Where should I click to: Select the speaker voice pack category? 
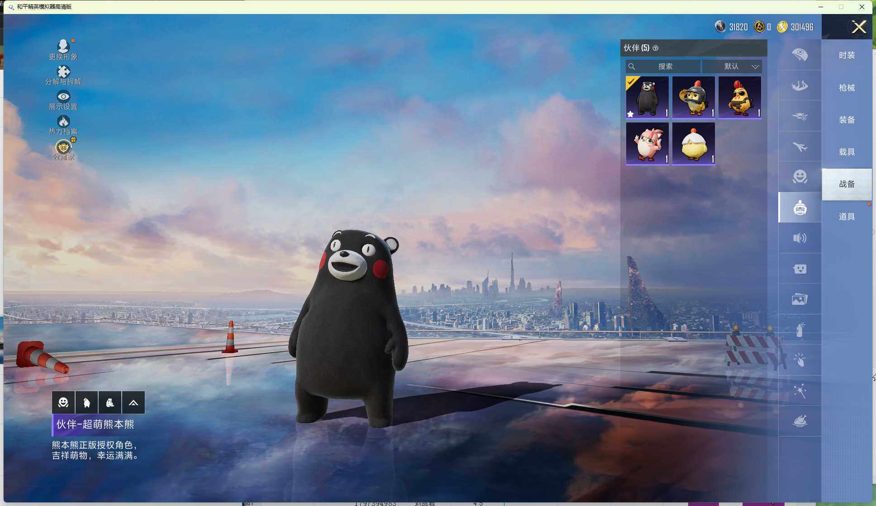click(x=800, y=238)
